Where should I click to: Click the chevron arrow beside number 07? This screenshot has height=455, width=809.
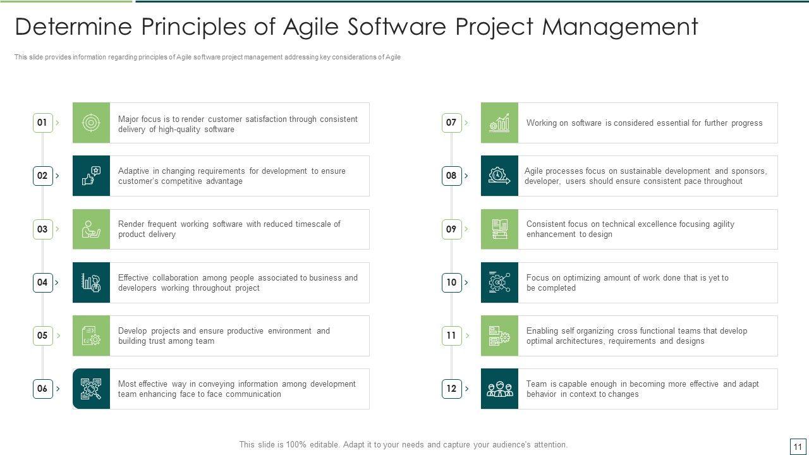(466, 123)
